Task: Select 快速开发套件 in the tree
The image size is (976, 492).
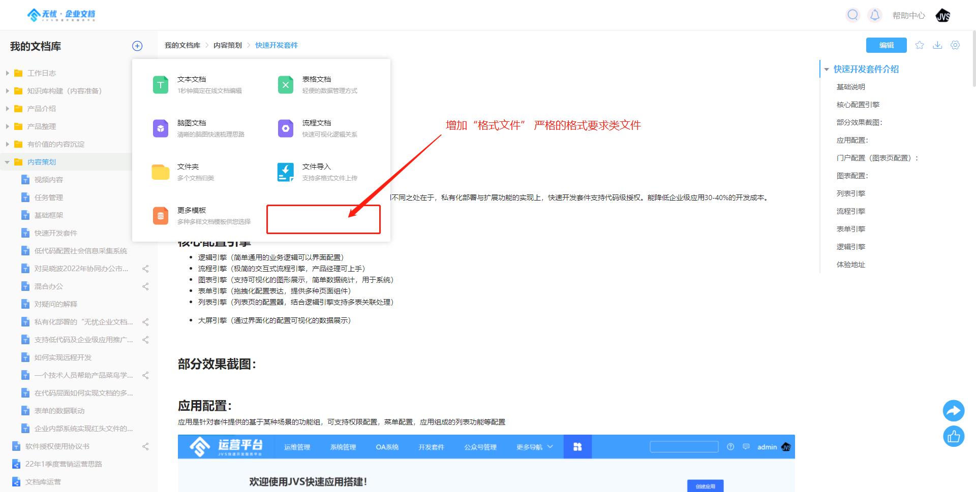Action: 55,233
